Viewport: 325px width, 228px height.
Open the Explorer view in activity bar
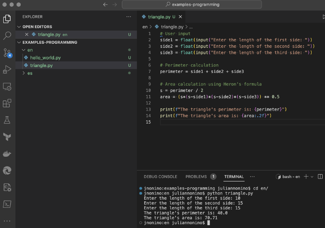[7, 19]
